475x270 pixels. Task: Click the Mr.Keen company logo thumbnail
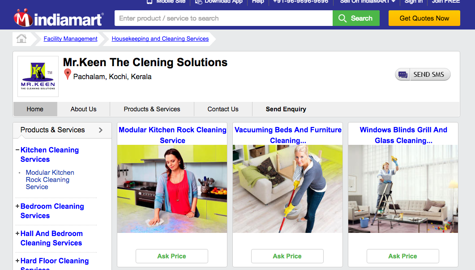[38, 76]
